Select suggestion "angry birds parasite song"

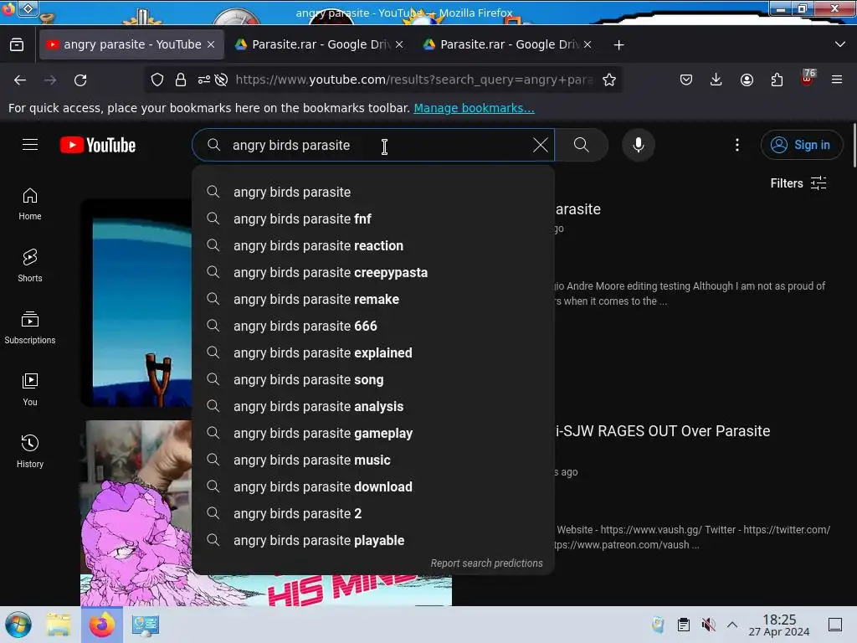pyautogui.click(x=373, y=379)
